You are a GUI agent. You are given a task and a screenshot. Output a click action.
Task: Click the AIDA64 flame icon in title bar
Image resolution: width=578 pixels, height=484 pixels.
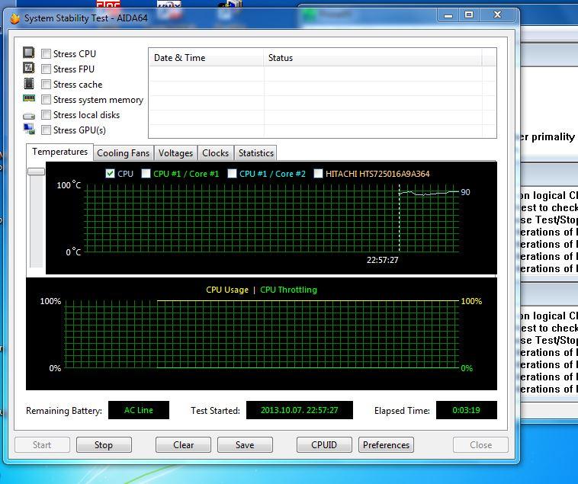coord(14,18)
